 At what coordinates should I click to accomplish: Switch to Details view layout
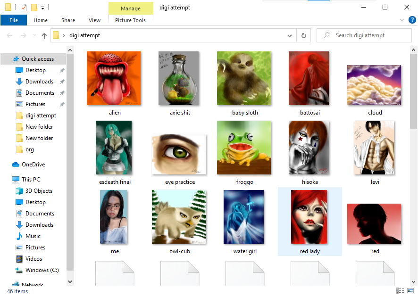[400, 290]
